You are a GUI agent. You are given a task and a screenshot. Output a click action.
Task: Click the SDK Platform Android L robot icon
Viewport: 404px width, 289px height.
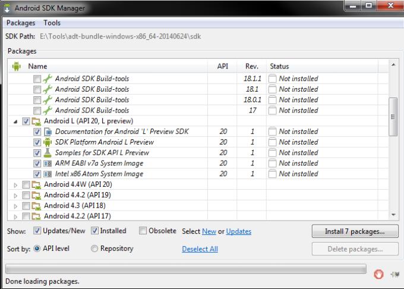48,142
